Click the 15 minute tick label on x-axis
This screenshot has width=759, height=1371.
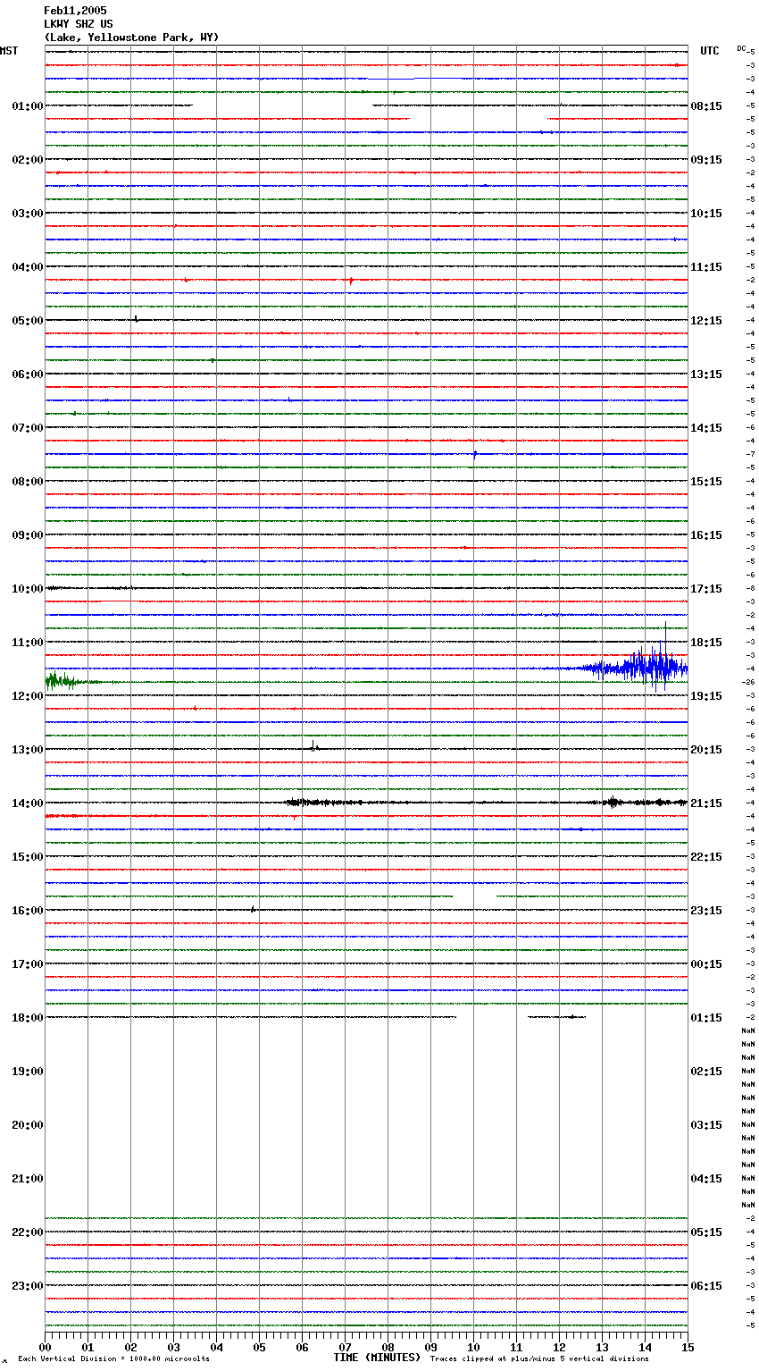tap(688, 1347)
